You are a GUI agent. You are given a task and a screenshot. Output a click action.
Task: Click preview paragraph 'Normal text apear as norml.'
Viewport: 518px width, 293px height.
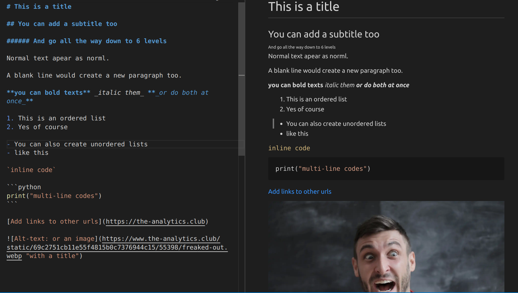[308, 56]
